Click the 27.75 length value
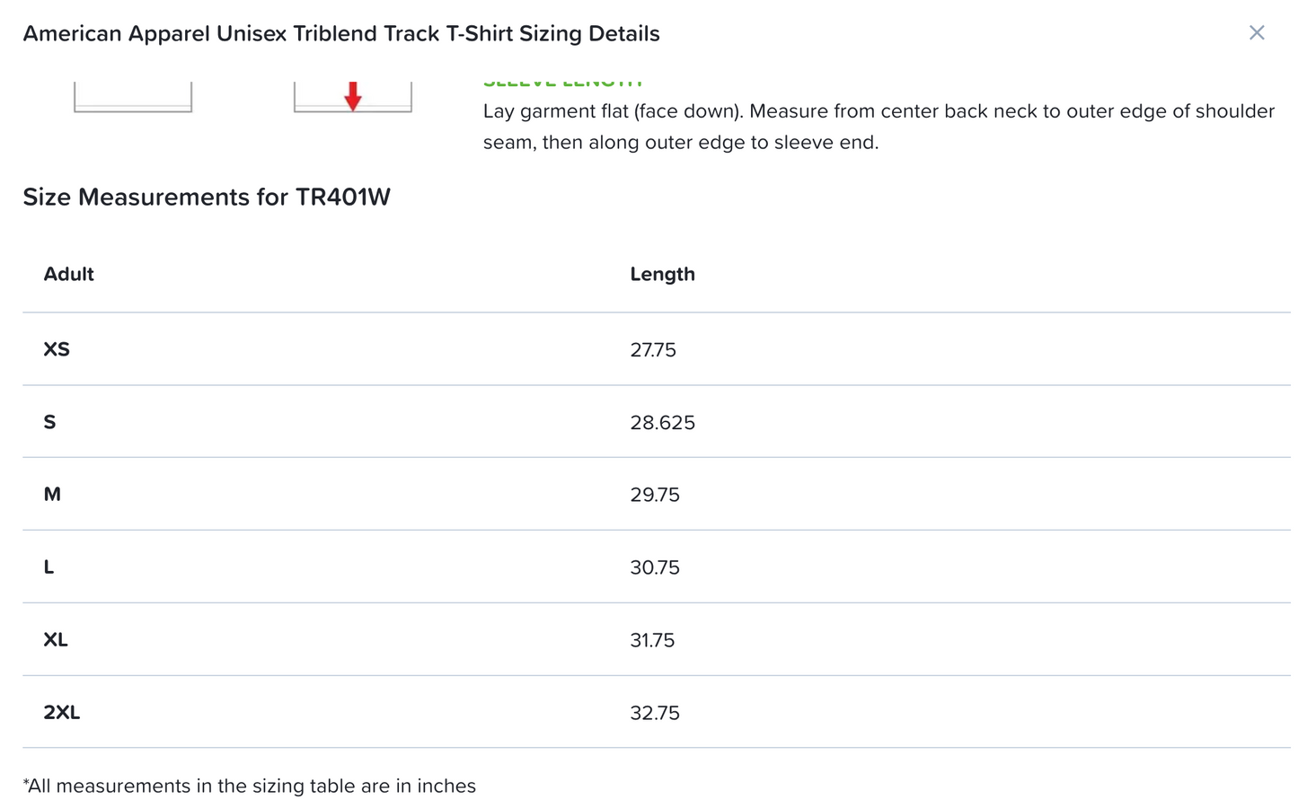This screenshot has height=808, width=1298. [654, 349]
